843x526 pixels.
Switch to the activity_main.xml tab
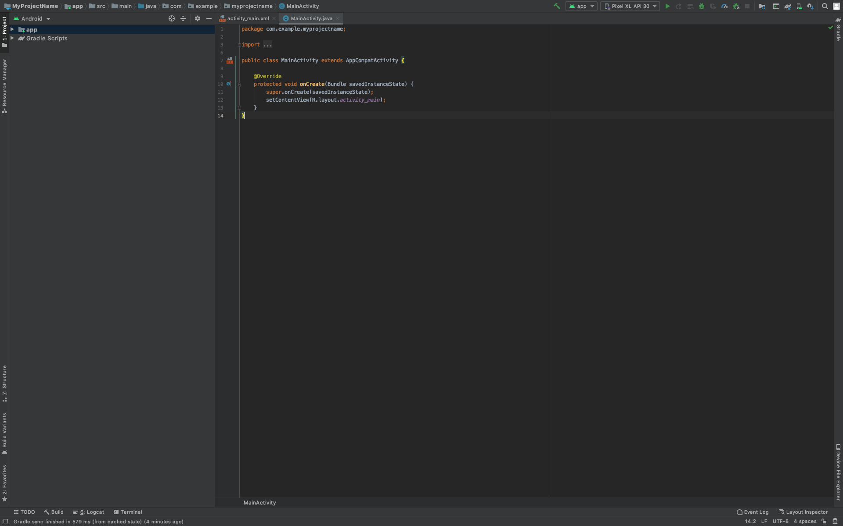coord(248,18)
